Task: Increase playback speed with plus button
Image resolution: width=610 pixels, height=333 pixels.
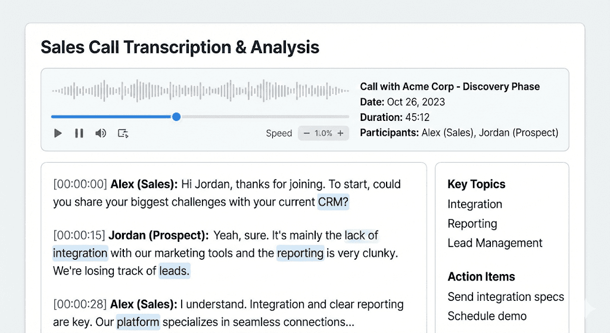Action: pos(340,133)
